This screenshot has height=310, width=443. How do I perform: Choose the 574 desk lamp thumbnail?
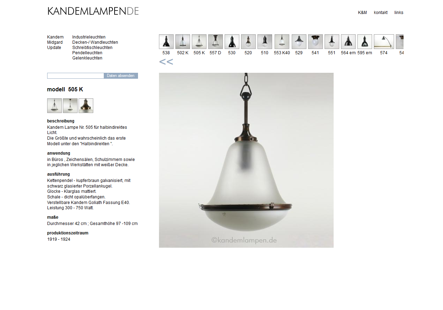(x=384, y=42)
